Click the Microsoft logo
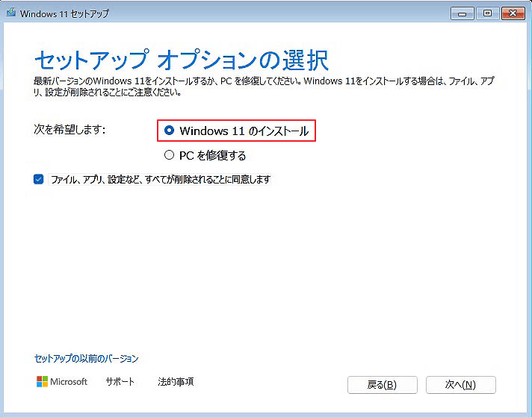Viewport: 532px width, 417px height. (x=62, y=382)
